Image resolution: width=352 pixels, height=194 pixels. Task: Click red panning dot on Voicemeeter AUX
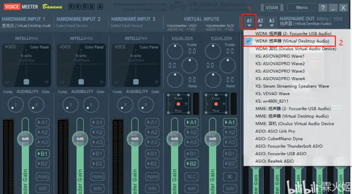tap(216, 104)
